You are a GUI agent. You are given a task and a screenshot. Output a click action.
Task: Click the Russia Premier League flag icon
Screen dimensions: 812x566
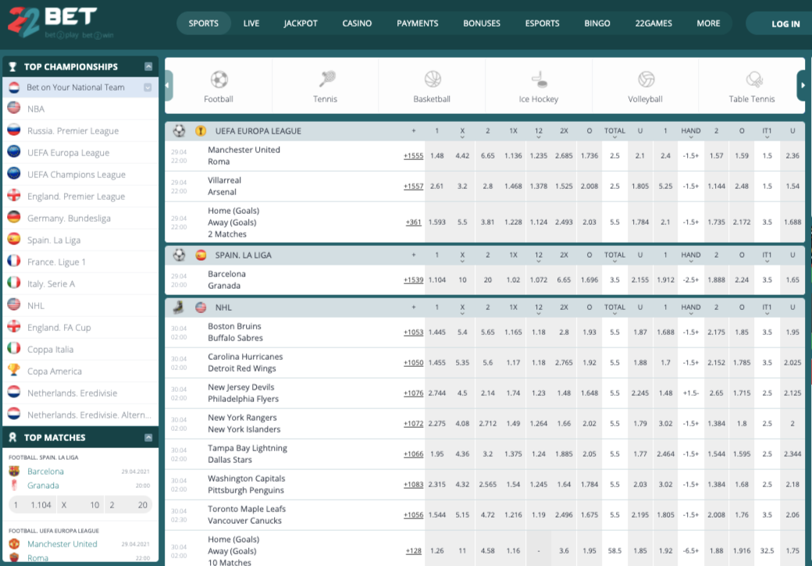[14, 130]
